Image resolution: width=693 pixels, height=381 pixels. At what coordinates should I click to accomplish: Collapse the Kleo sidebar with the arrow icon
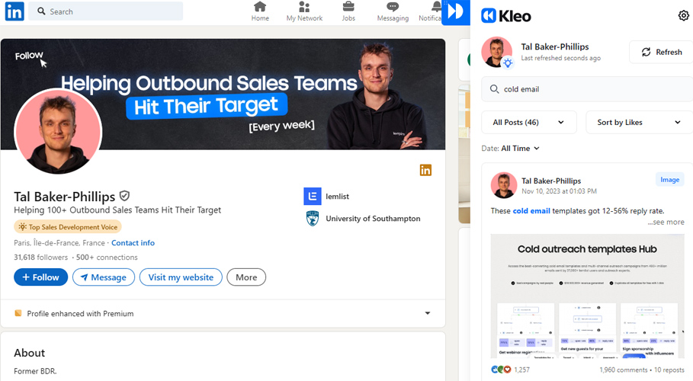point(456,12)
